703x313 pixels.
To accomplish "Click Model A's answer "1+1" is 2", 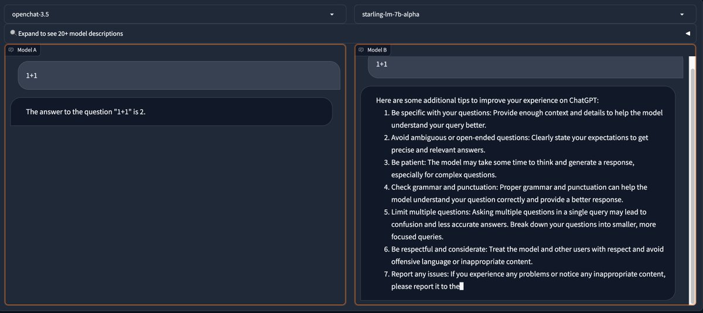I will click(x=172, y=111).
